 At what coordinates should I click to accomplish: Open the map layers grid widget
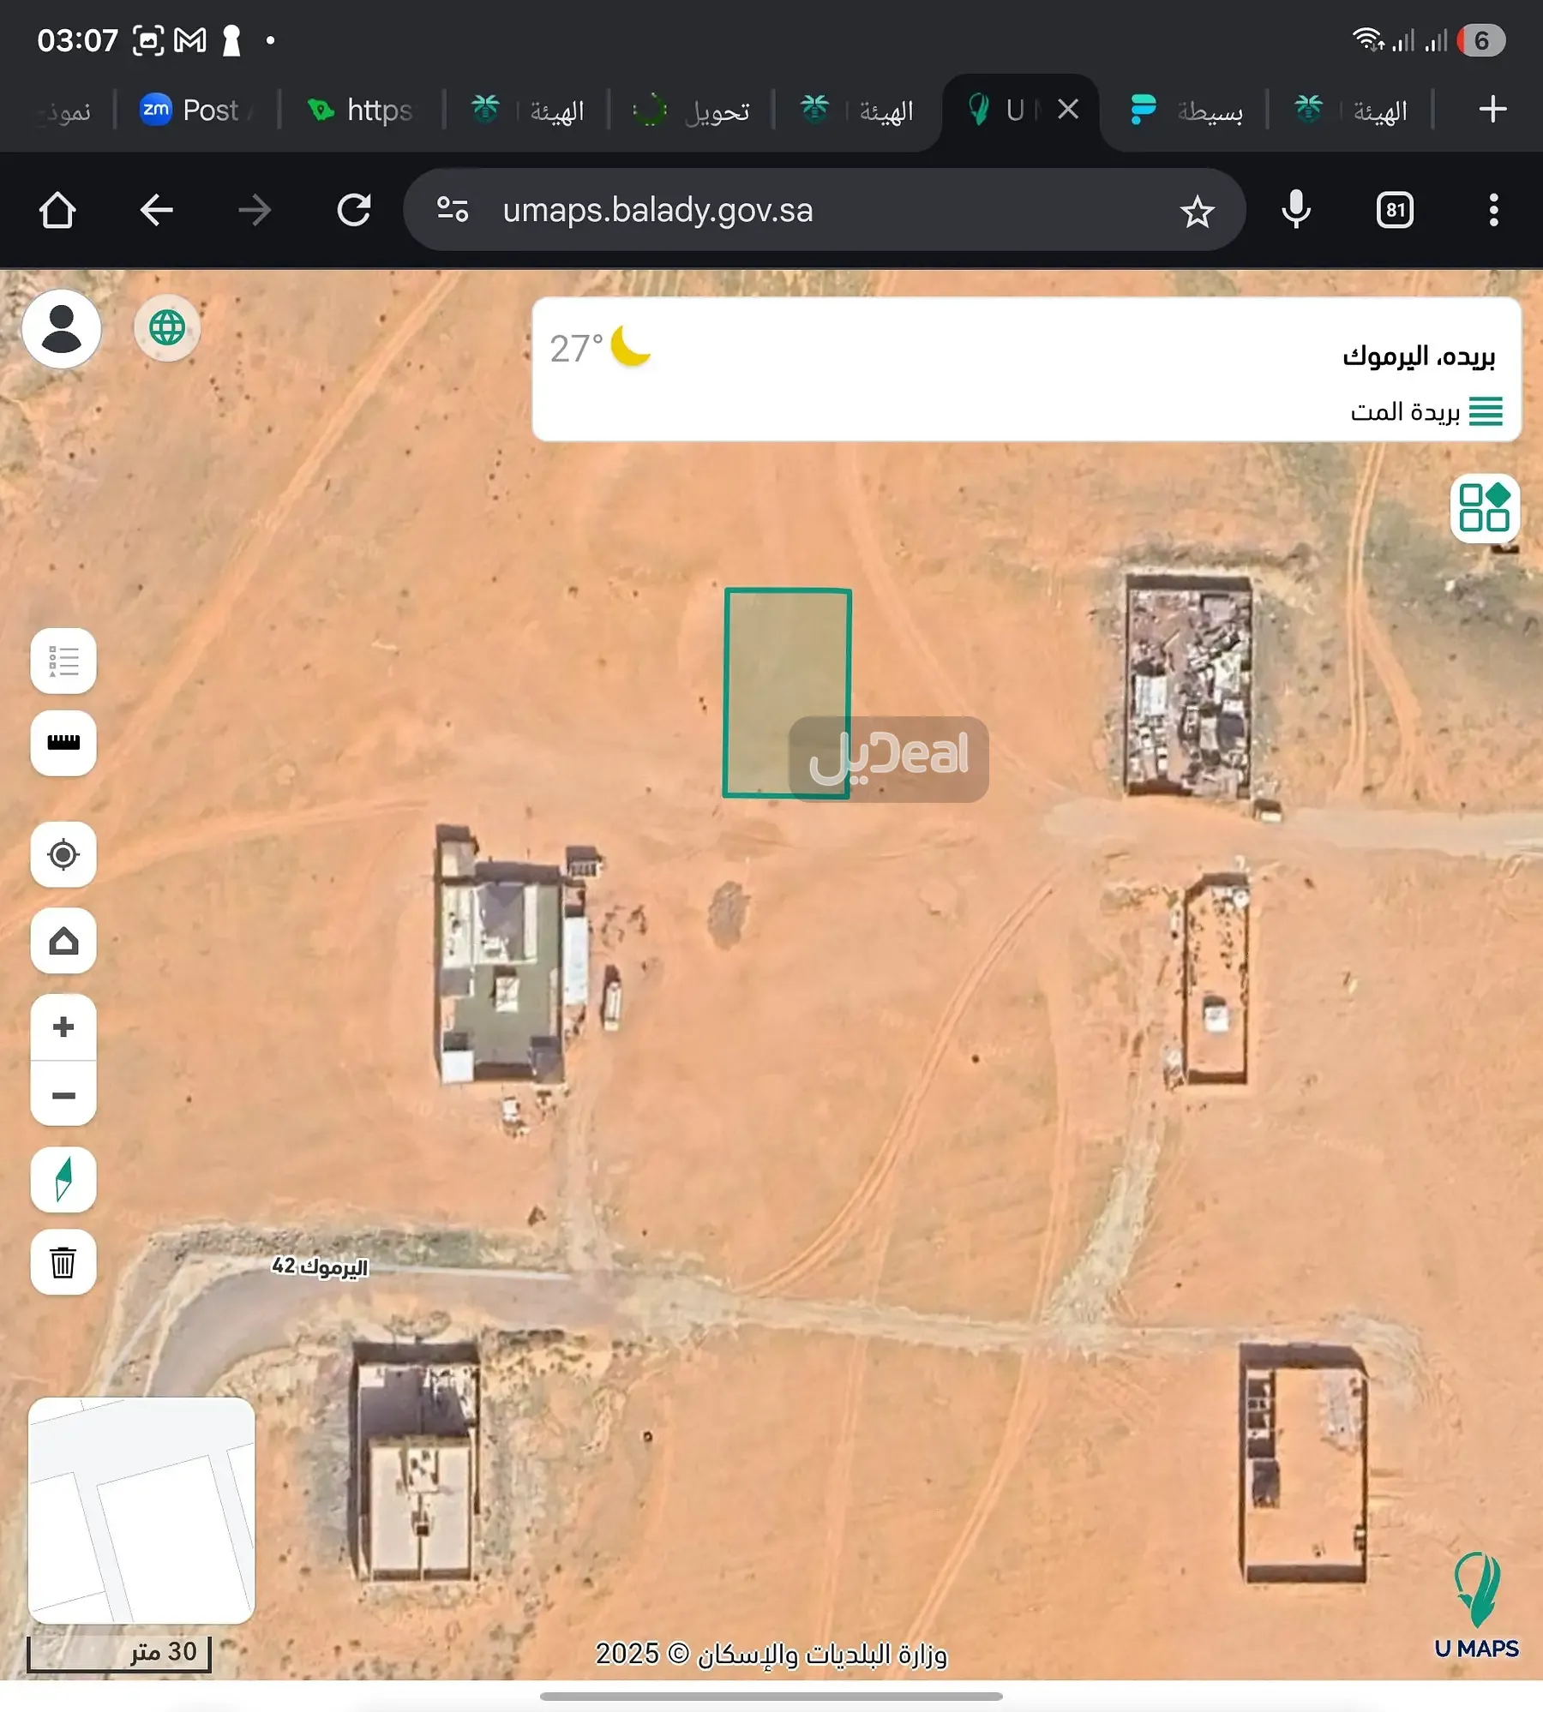pyautogui.click(x=1484, y=508)
